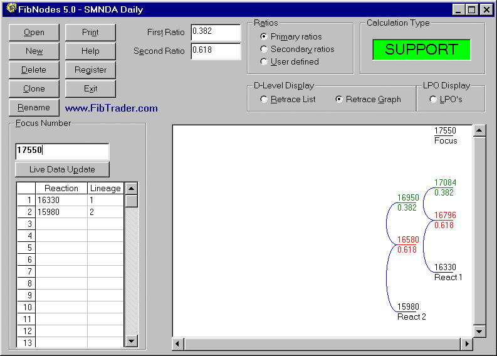Click Lineage cell in row 1

105,200
